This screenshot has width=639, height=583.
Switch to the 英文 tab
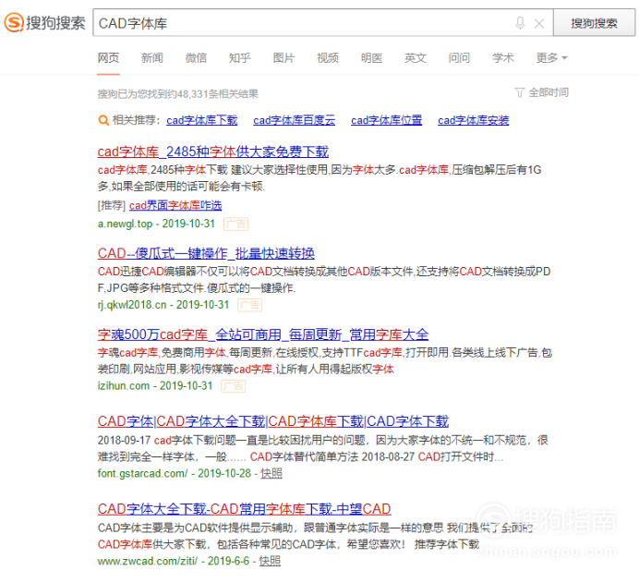click(416, 58)
